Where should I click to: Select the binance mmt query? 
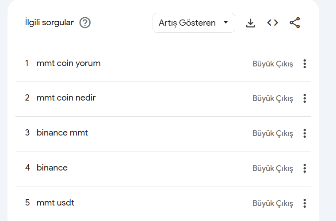pos(62,133)
